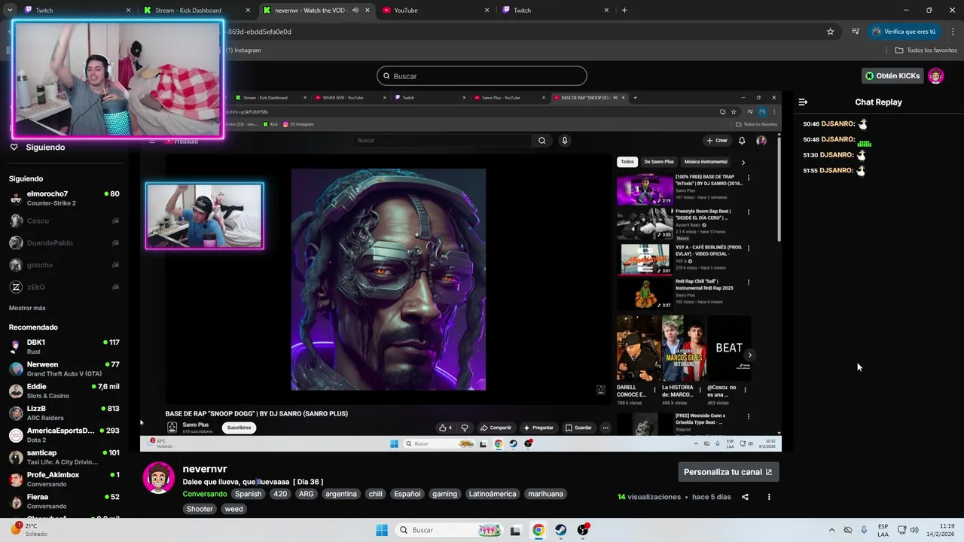Collapse the Chat Replay panel with arrow icon
964x542 pixels.
coord(803,102)
